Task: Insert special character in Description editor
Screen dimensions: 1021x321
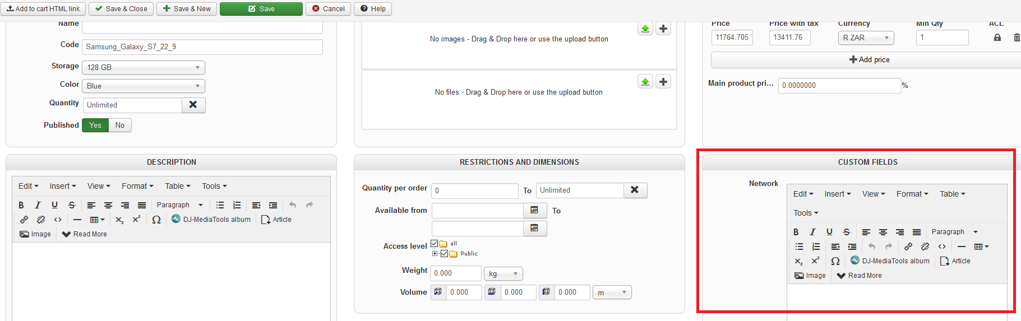Action: click(156, 220)
